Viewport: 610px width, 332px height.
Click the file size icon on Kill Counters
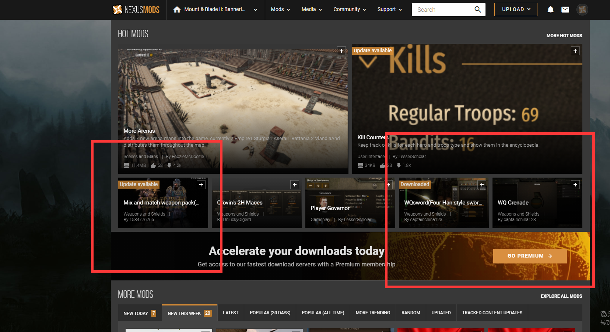(360, 165)
